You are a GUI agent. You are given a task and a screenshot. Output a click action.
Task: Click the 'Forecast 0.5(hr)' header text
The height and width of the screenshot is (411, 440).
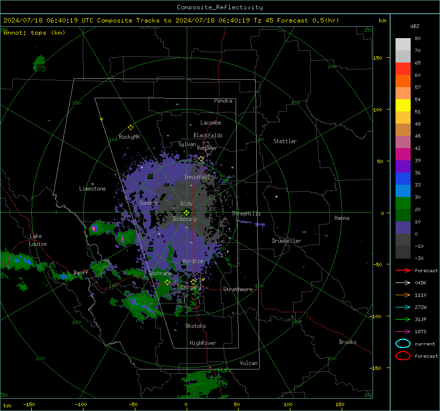pos(308,21)
